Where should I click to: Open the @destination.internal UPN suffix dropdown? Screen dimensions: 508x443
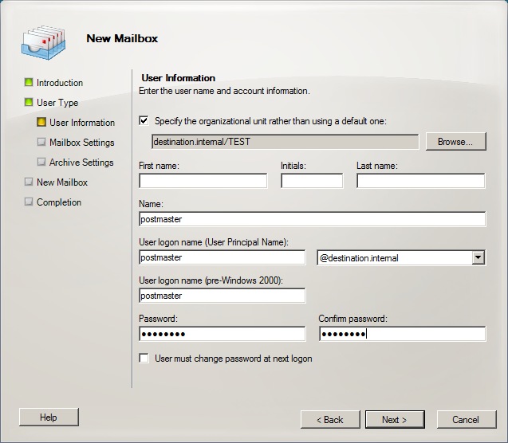pyautogui.click(x=478, y=258)
